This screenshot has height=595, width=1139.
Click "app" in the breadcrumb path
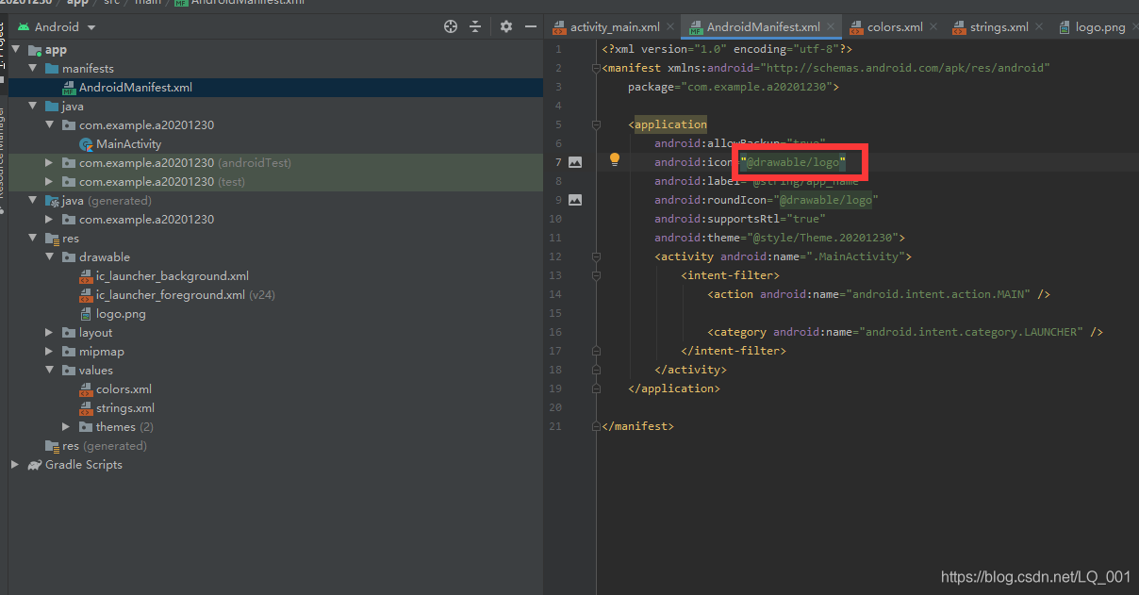[x=77, y=3]
